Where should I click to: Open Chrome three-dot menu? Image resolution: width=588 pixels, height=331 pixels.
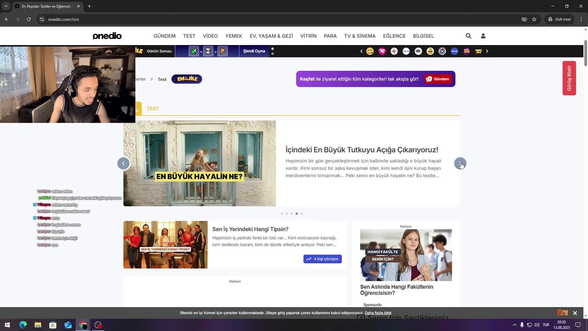click(582, 19)
